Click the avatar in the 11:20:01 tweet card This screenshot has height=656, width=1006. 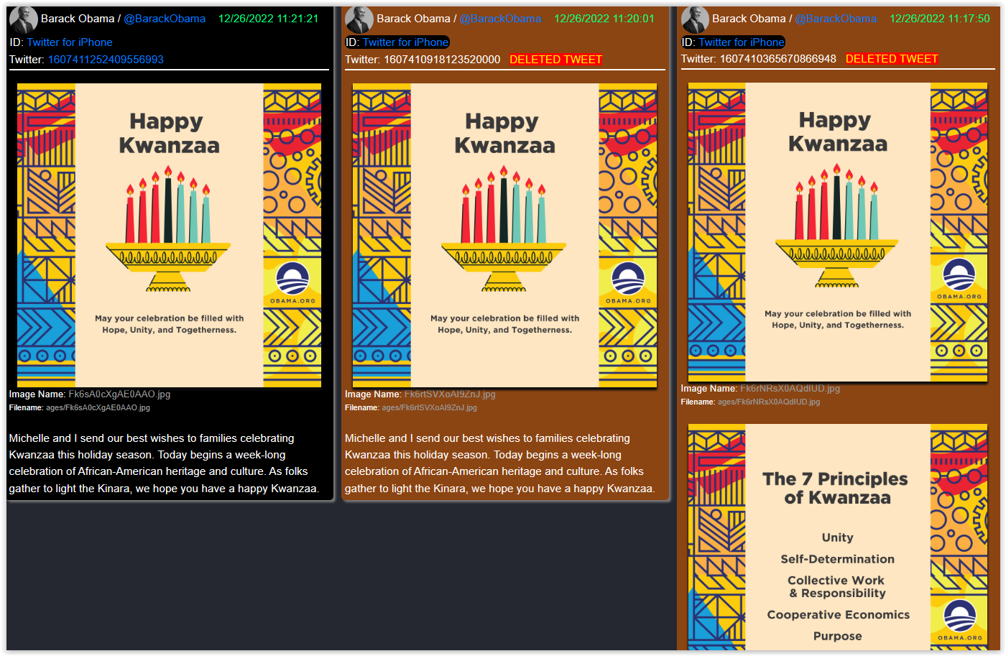click(359, 20)
